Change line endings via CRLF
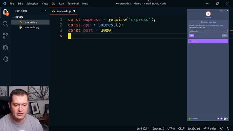 (x=181, y=128)
